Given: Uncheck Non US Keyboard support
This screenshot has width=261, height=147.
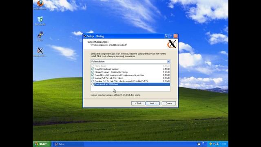Looking at the screenshot, I should pyautogui.click(x=93, y=69).
